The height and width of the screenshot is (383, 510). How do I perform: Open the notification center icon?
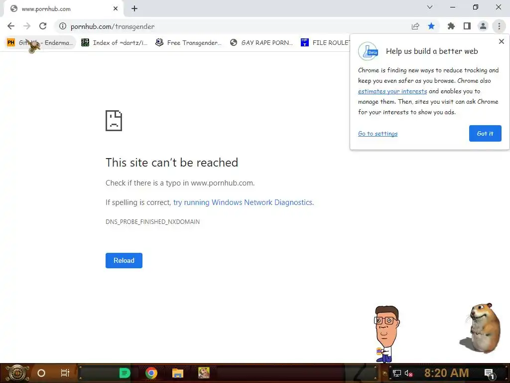coord(489,373)
